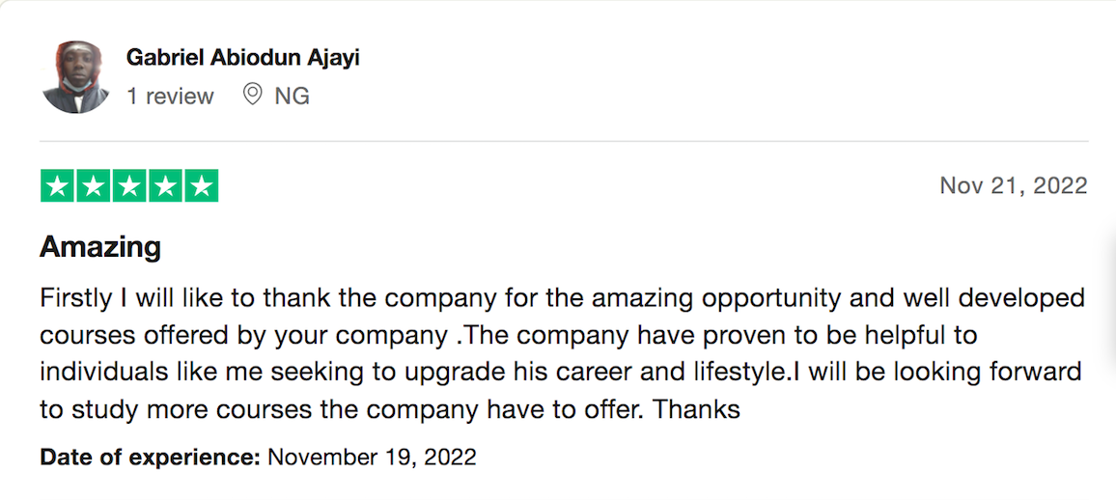Open the review titled Amazing
Screen dimensions: 1116x500
[100, 247]
